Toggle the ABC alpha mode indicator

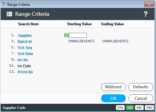(x=139, y=108)
